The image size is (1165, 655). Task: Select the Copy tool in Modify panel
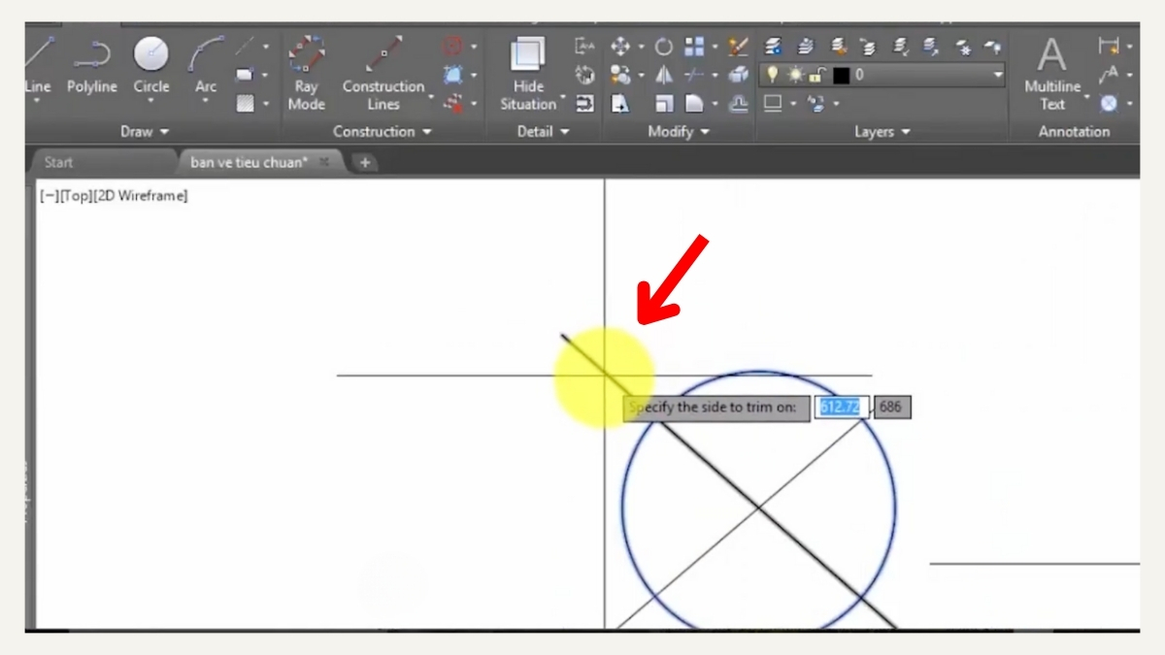pos(620,75)
